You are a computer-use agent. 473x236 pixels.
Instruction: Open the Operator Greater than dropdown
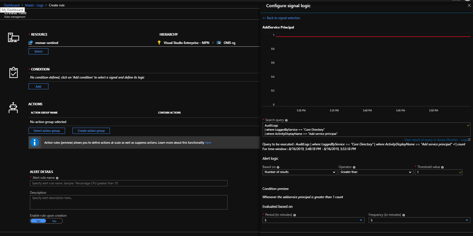(x=376, y=172)
